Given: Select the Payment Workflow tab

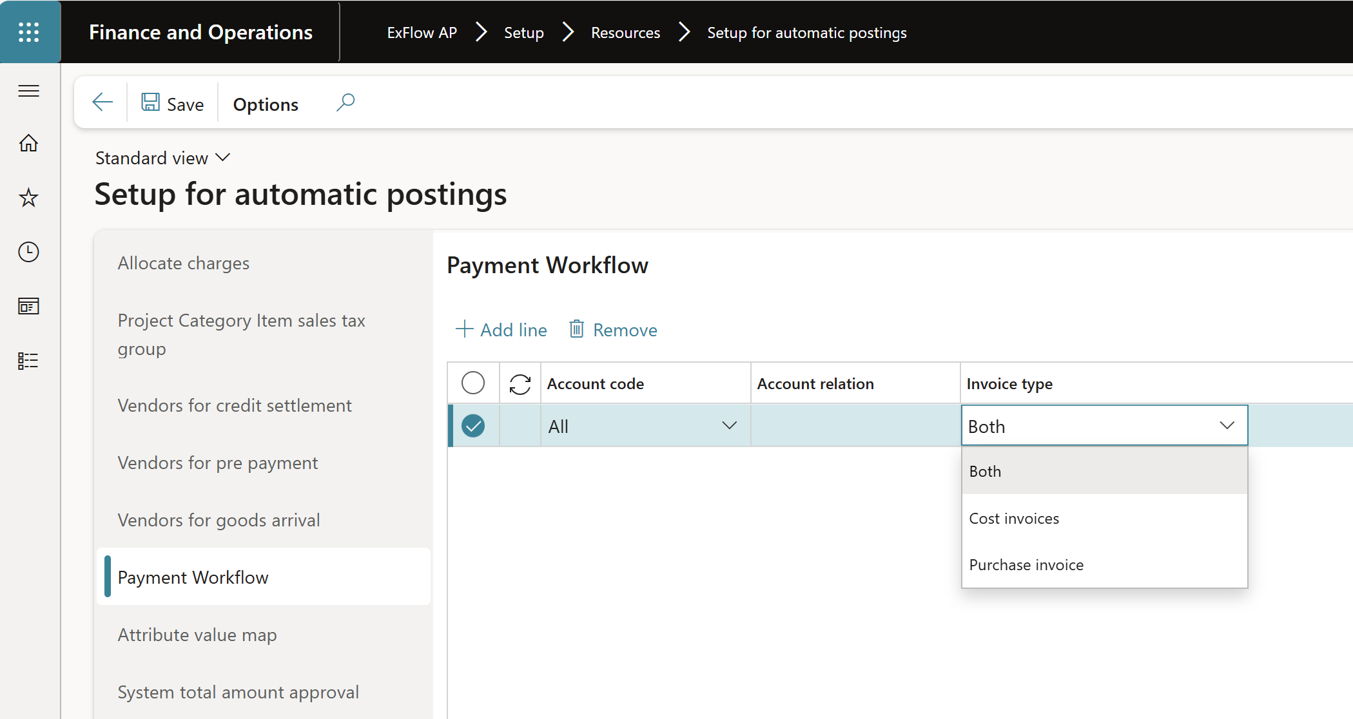Looking at the screenshot, I should click(x=263, y=577).
